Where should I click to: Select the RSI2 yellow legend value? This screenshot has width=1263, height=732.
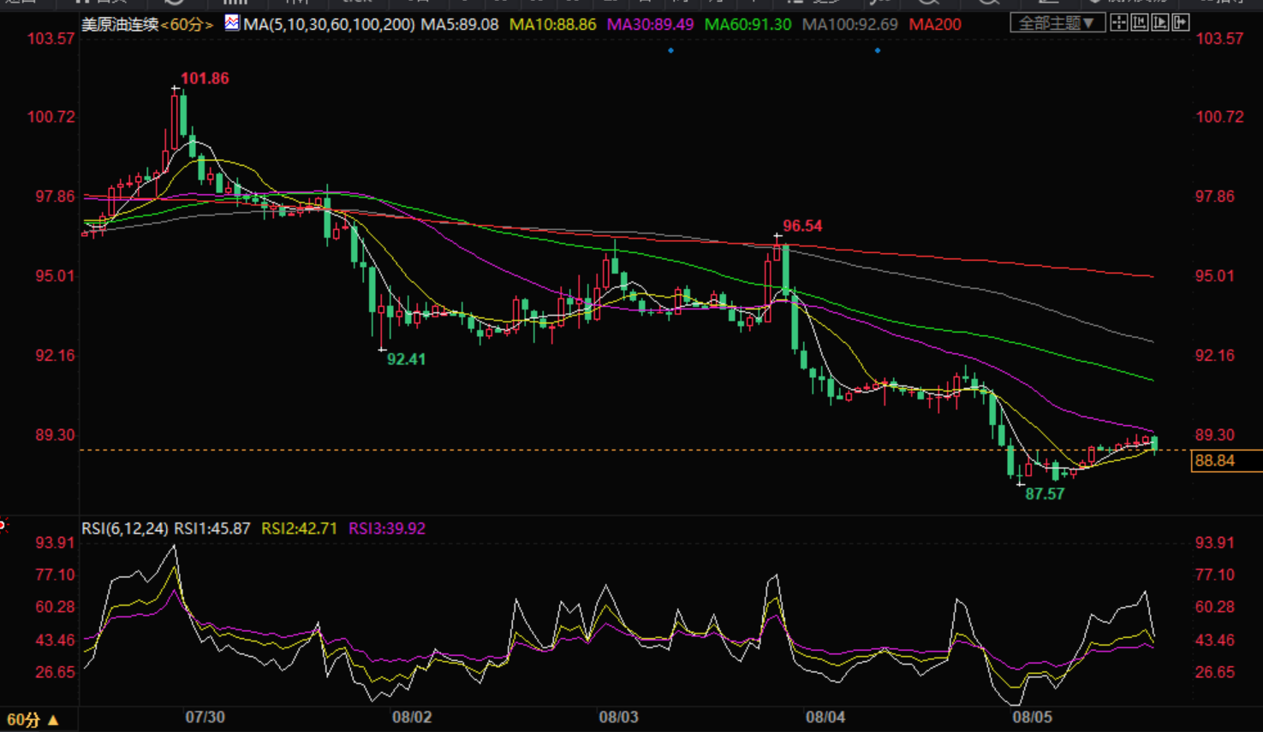pyautogui.click(x=299, y=528)
